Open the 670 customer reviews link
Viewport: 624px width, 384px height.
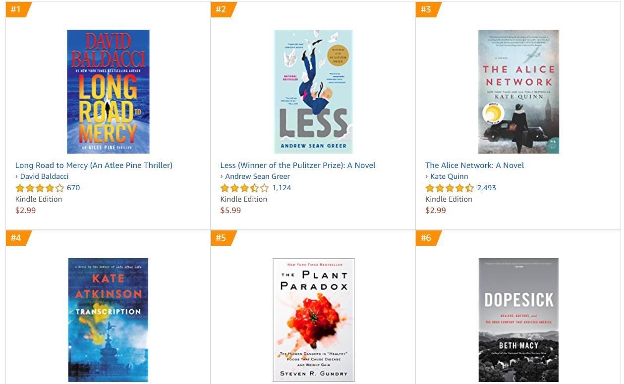pyautogui.click(x=73, y=188)
